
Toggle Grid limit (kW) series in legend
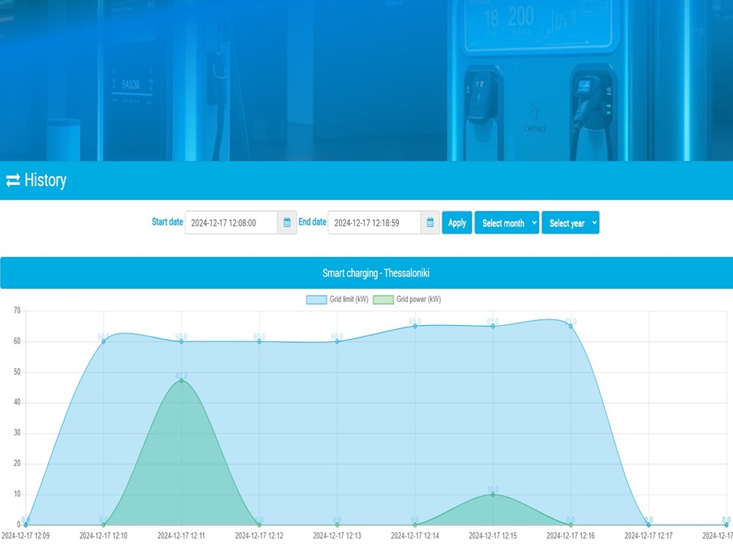click(337, 300)
